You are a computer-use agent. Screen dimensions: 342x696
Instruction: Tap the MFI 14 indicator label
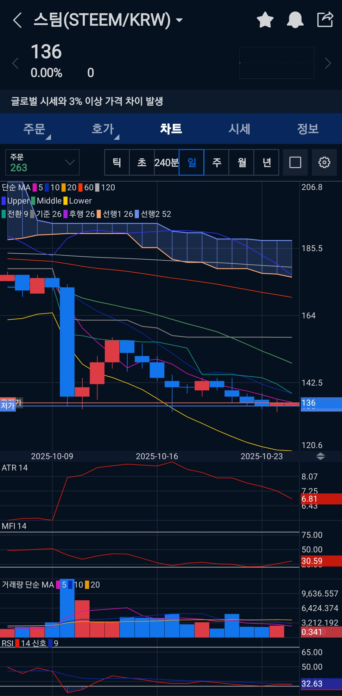pos(14,526)
